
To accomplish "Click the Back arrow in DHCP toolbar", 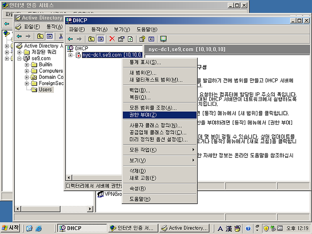I will click(x=70, y=39).
